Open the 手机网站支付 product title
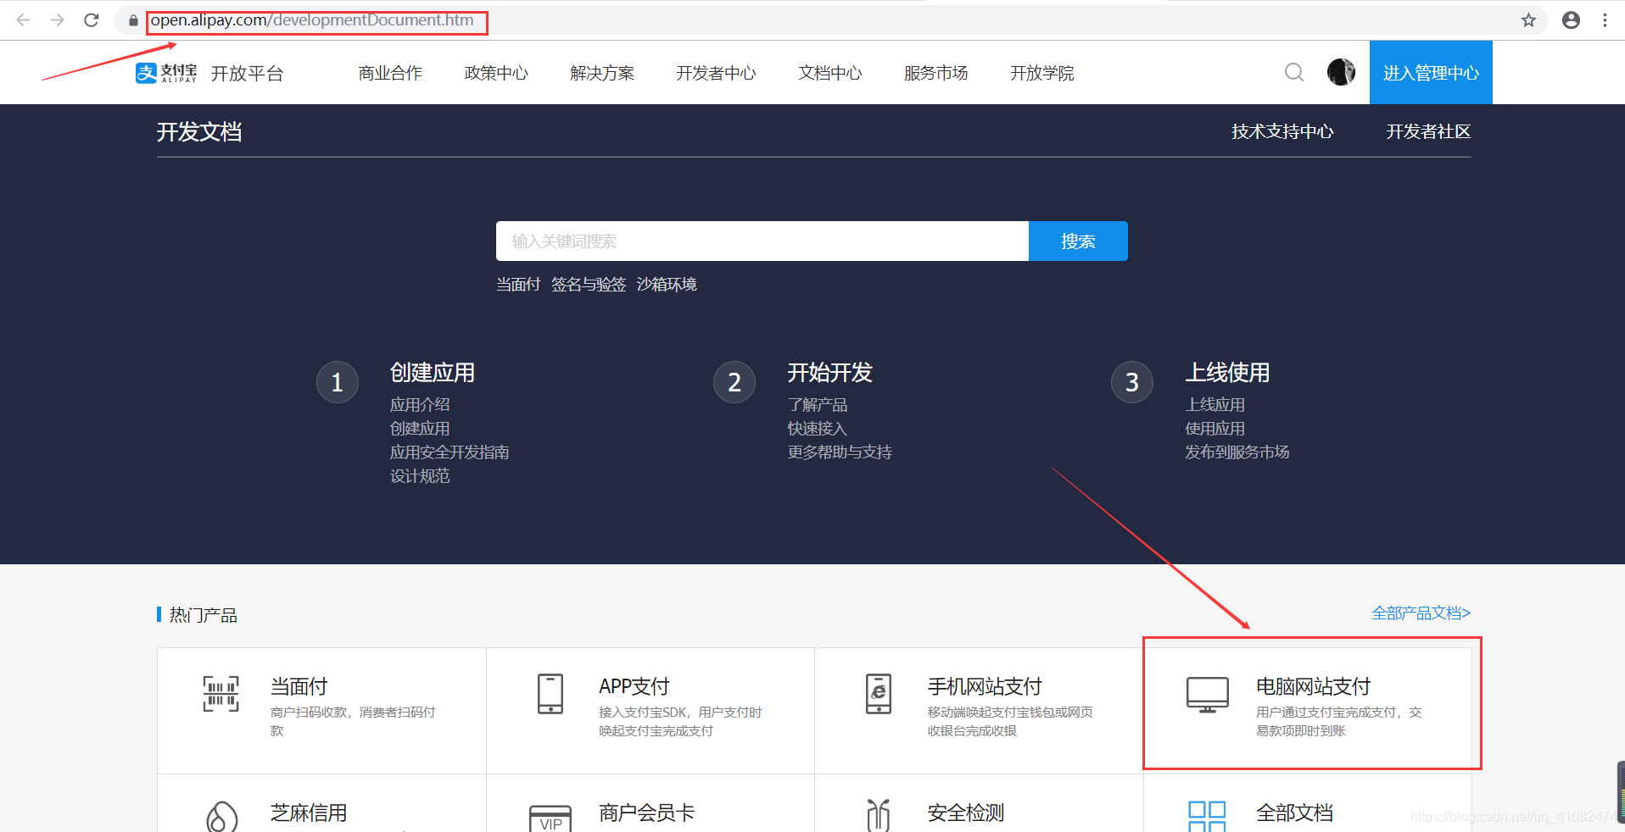Image resolution: width=1625 pixels, height=832 pixels. [985, 686]
